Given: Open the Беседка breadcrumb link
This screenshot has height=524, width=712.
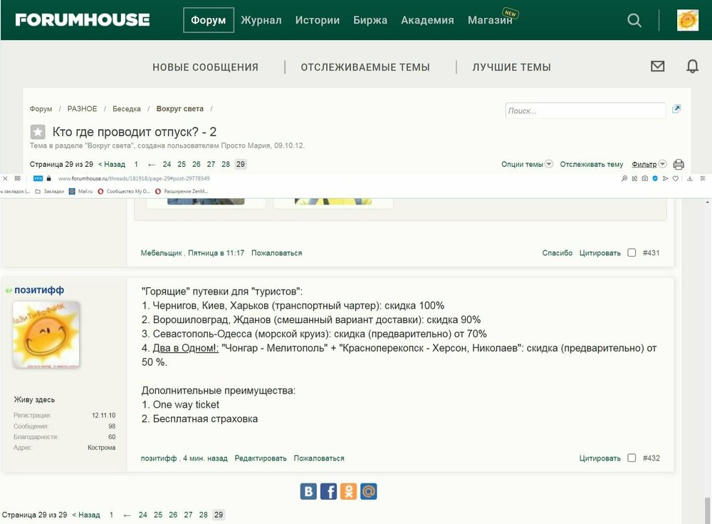Looking at the screenshot, I should click(127, 108).
